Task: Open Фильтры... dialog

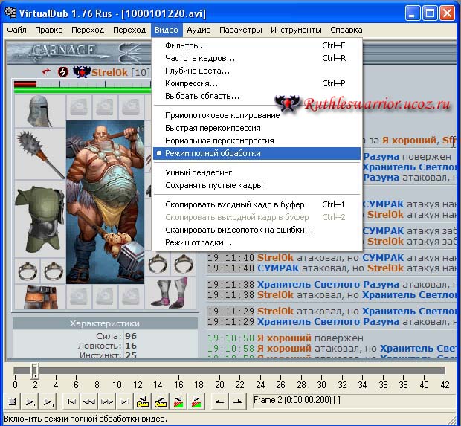Action: coord(257,45)
